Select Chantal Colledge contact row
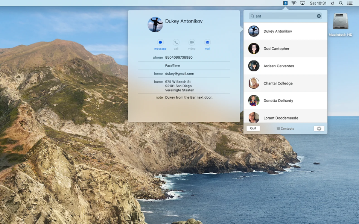The height and width of the screenshot is (224, 359). [285, 83]
